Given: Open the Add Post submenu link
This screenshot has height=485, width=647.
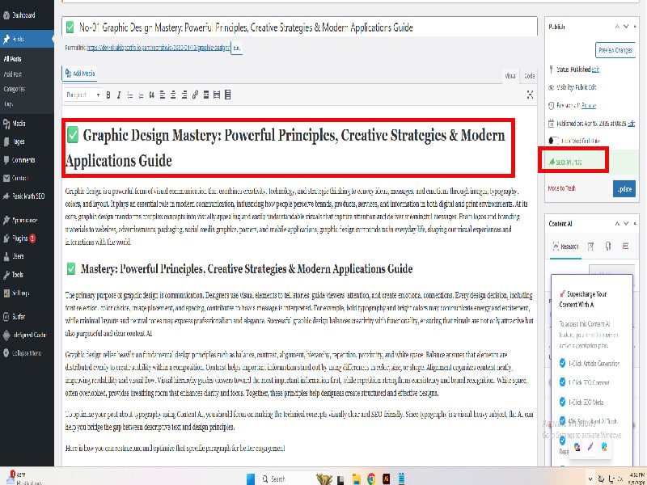Looking at the screenshot, I should pyautogui.click(x=13, y=74).
